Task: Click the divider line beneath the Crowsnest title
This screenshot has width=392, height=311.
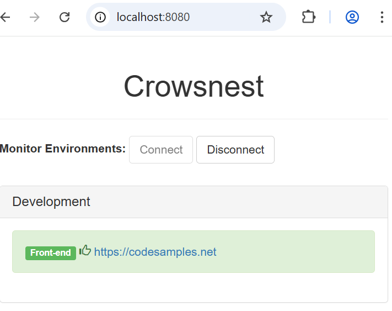Action: tap(194, 119)
